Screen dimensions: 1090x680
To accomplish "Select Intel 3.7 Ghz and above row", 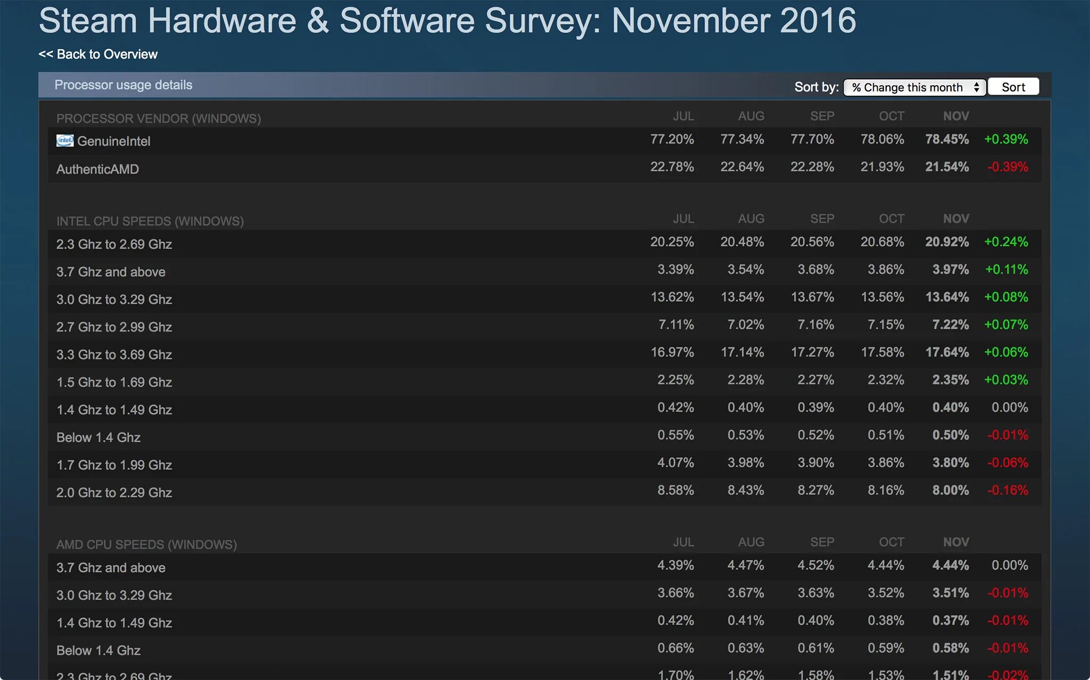I will [544, 271].
